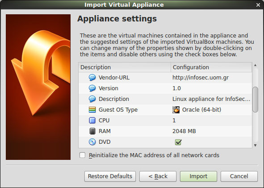Click the Restore Defaults button

coord(110,176)
